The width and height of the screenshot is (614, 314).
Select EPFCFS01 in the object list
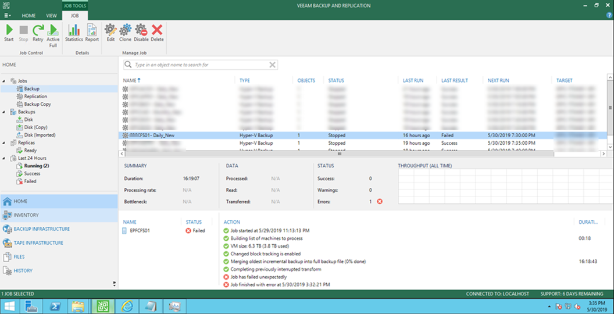[140, 231]
